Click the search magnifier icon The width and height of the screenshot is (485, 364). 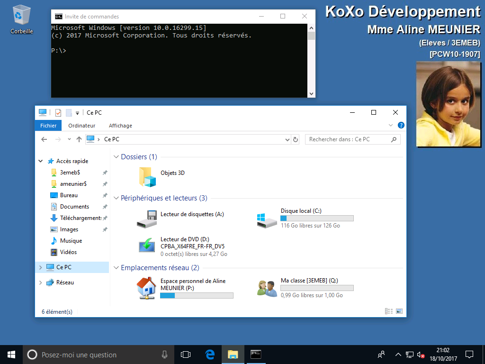[x=394, y=140]
